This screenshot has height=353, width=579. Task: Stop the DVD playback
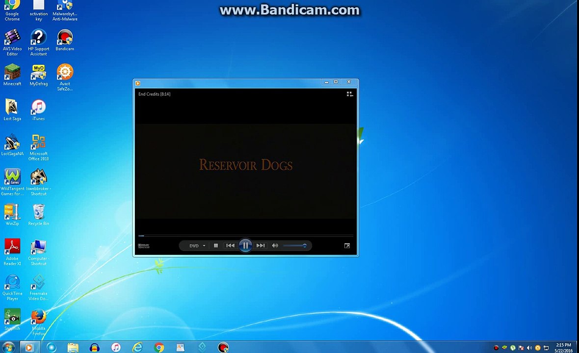pos(215,245)
